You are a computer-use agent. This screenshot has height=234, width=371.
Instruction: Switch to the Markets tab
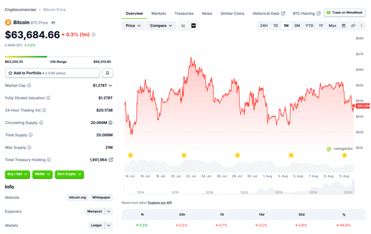(x=158, y=14)
